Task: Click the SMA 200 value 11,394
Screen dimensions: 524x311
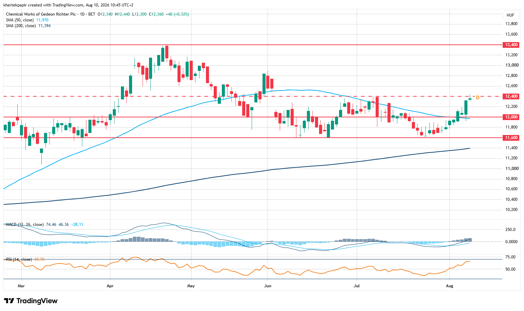Action: coord(44,26)
